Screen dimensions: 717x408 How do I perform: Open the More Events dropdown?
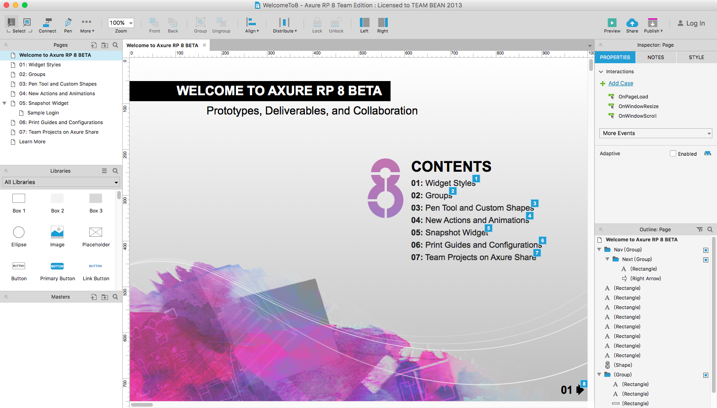click(x=656, y=133)
